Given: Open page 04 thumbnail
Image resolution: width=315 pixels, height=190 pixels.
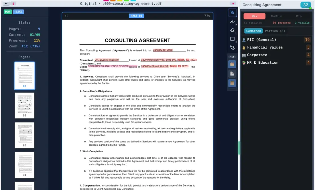Looking at the screenshot, I should (x=25, y=165).
